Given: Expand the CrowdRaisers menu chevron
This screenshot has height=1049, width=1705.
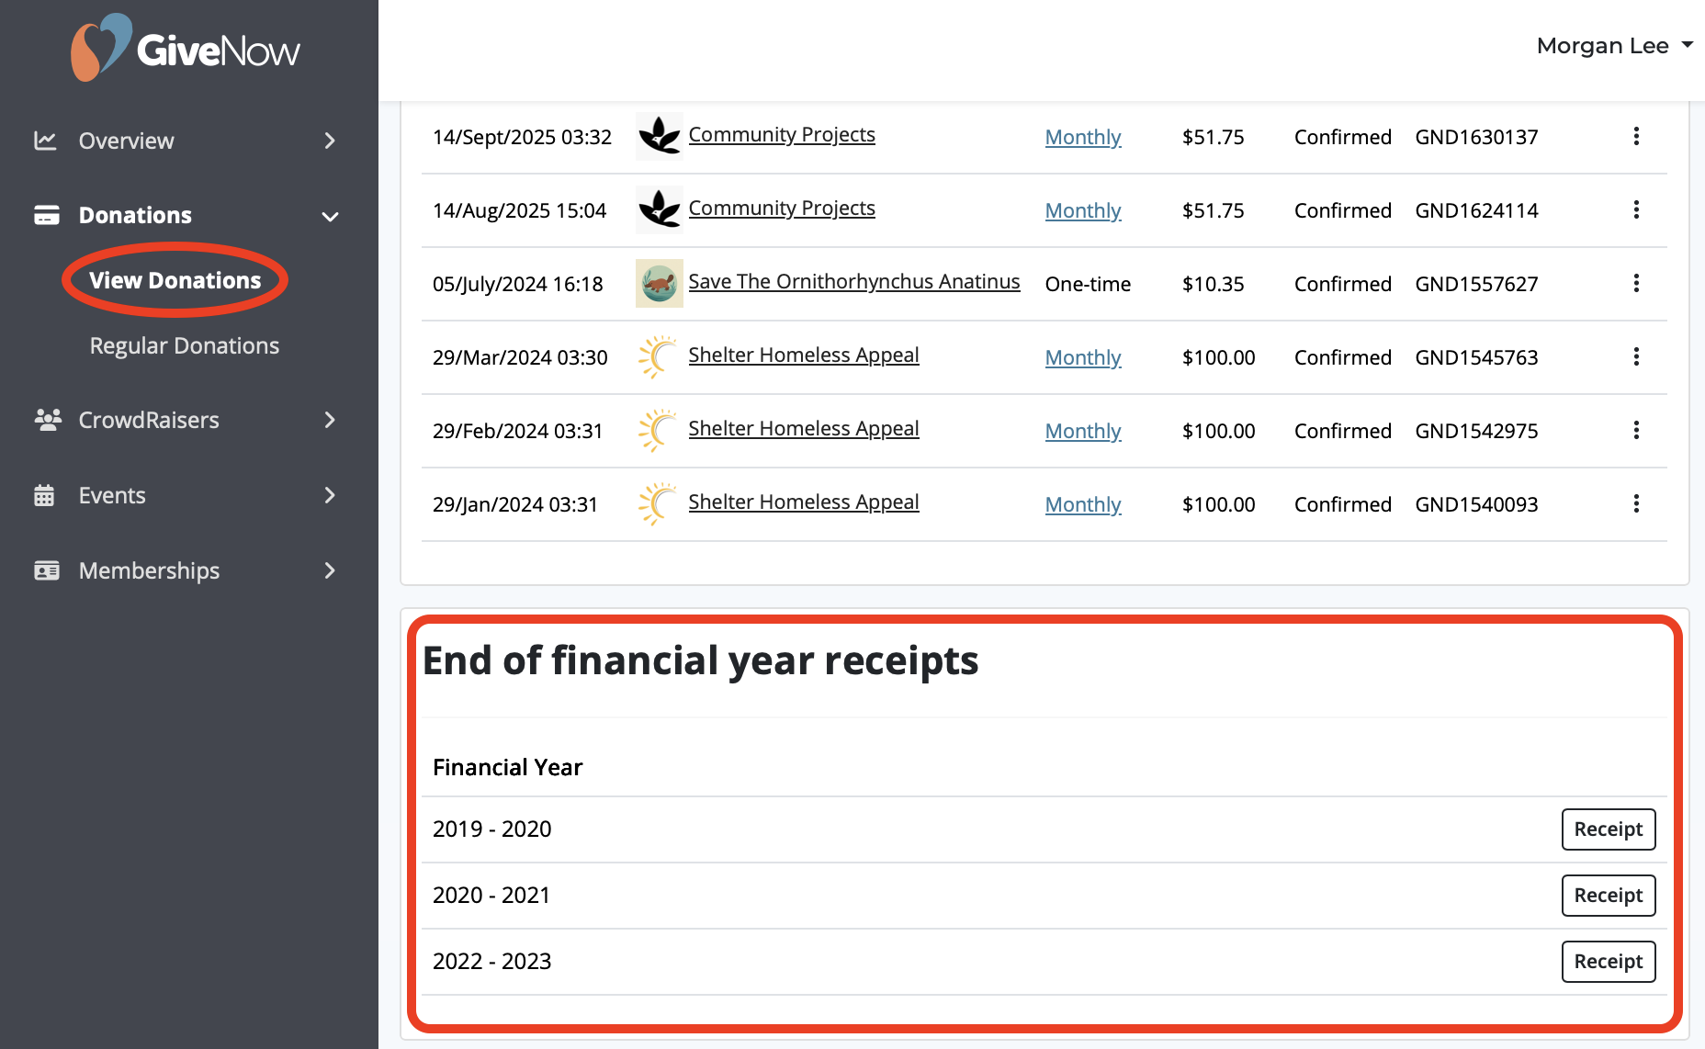Looking at the screenshot, I should click(330, 420).
